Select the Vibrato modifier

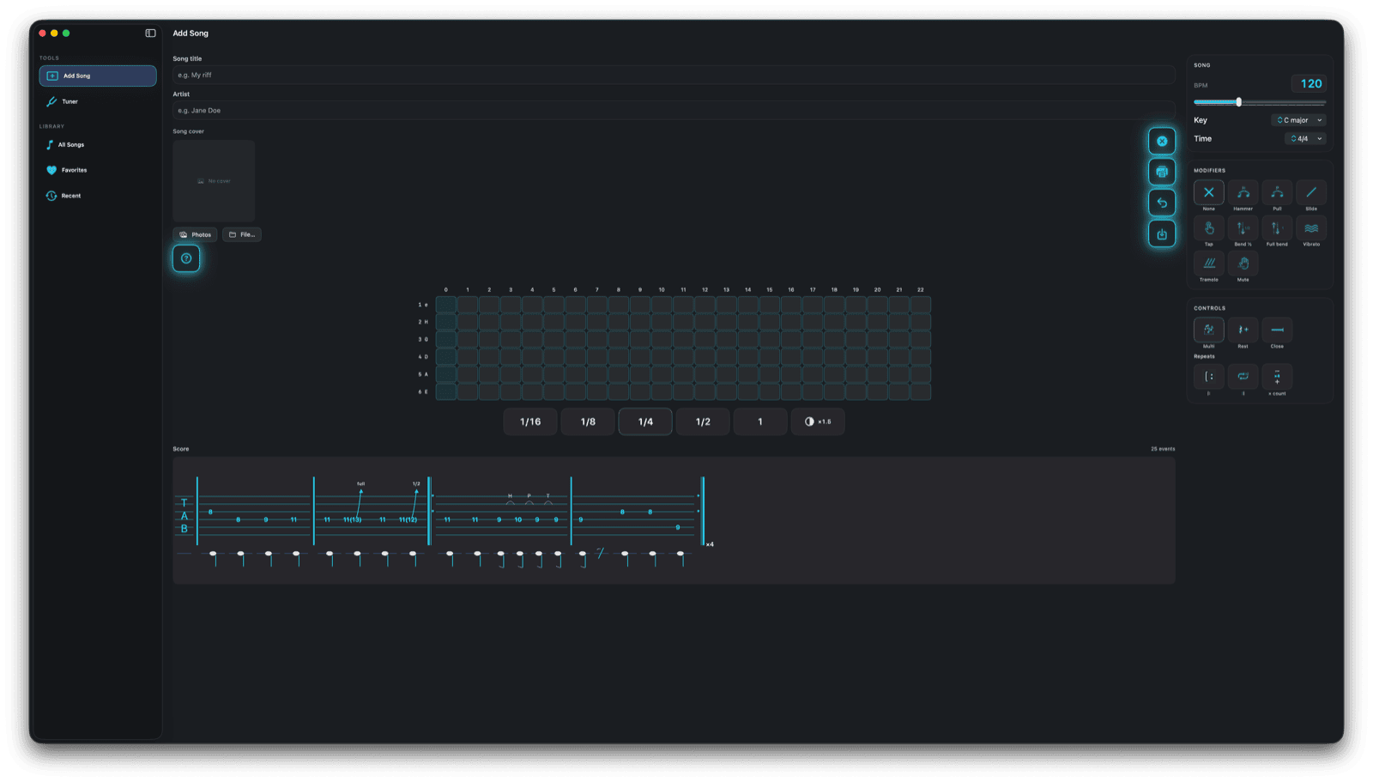pos(1311,227)
